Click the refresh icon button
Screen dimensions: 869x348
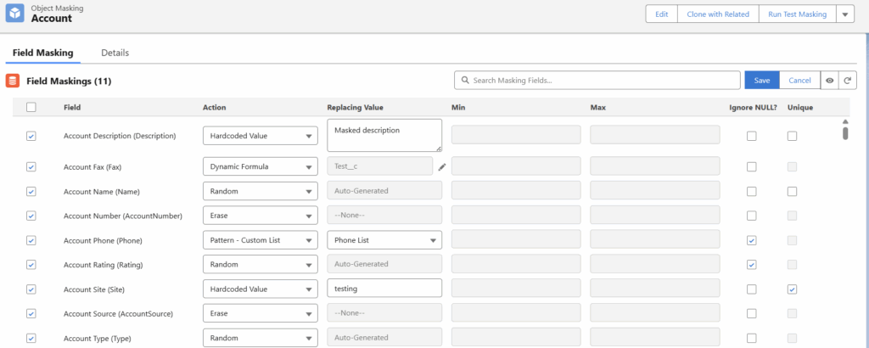[x=846, y=81]
